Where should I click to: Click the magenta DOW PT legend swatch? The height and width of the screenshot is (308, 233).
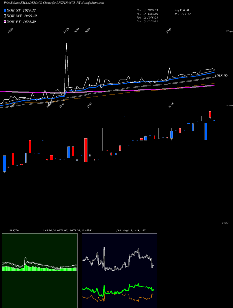(5, 21)
